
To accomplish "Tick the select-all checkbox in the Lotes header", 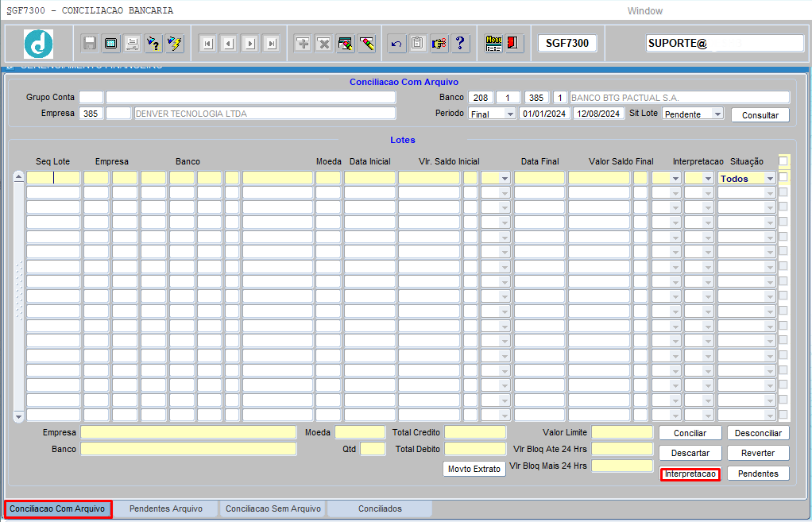I will point(783,161).
